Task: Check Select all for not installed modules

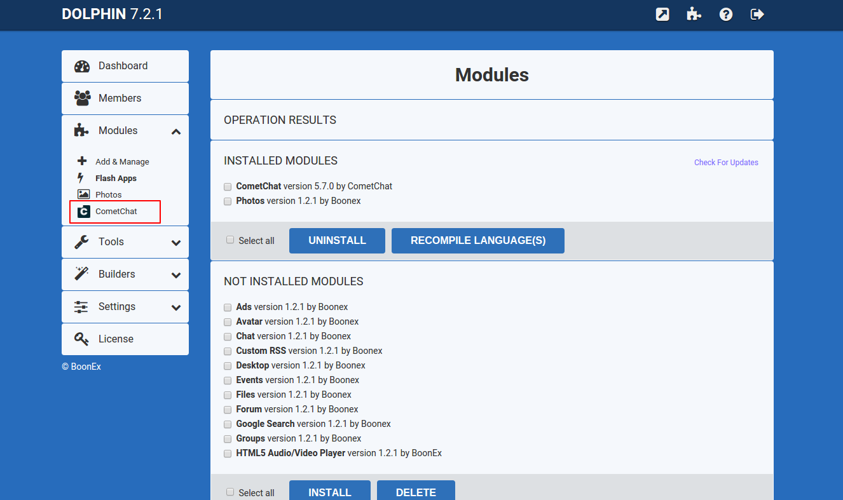Action: [x=230, y=492]
